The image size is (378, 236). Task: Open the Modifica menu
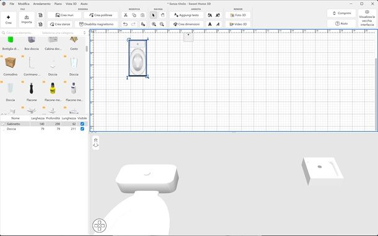[24, 4]
